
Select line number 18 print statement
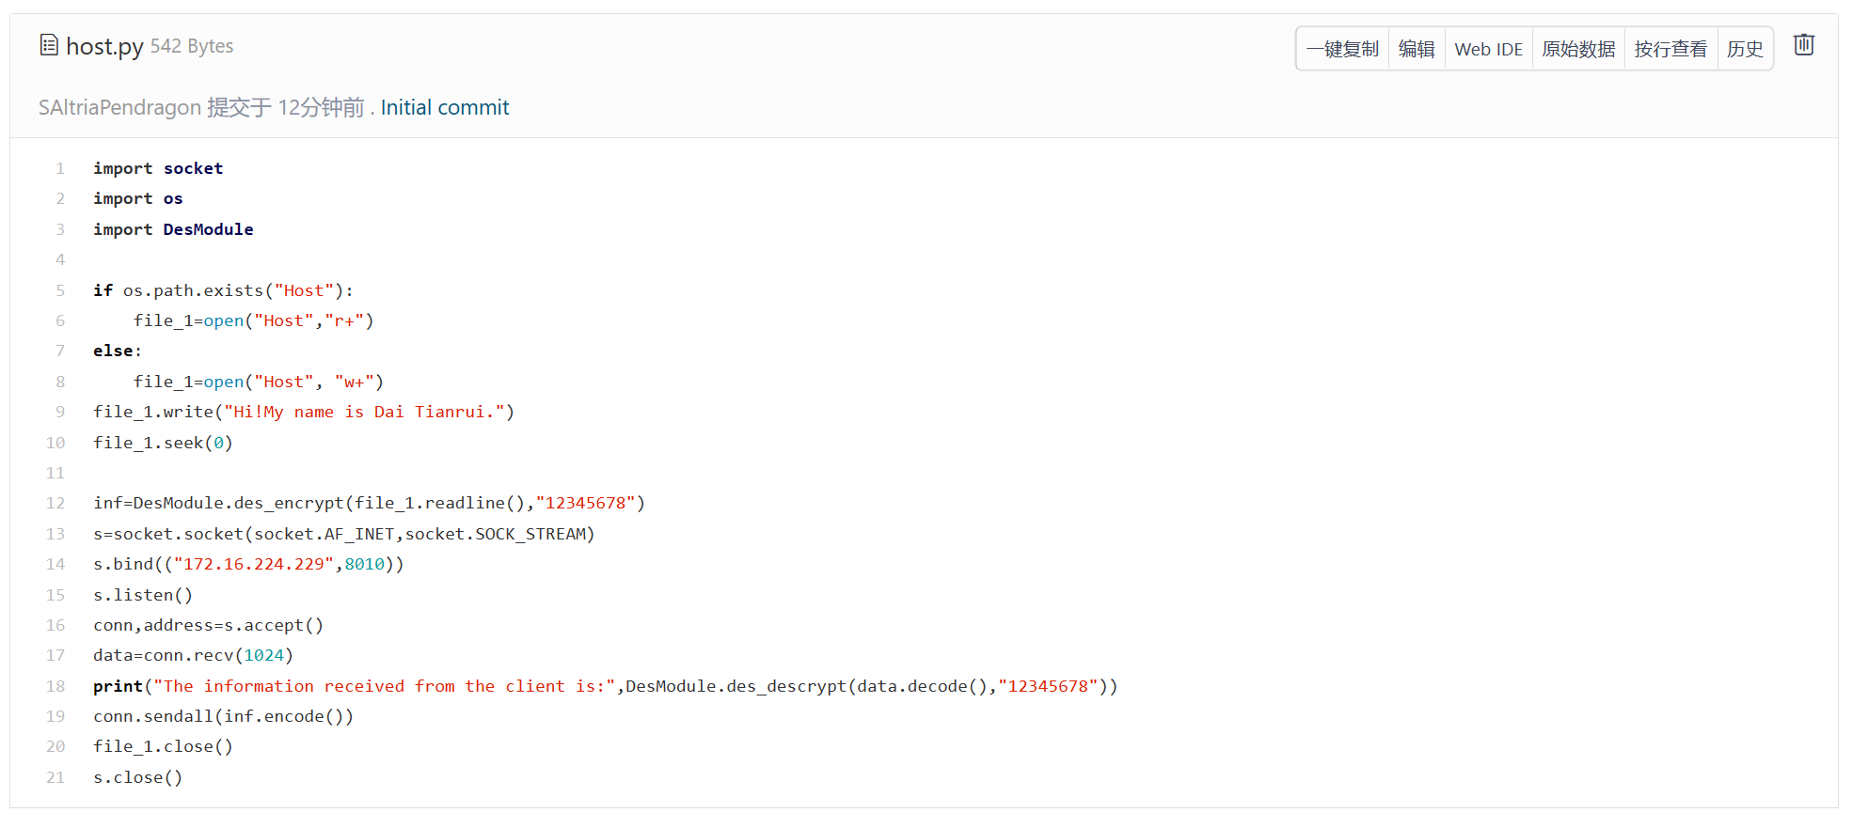point(56,686)
